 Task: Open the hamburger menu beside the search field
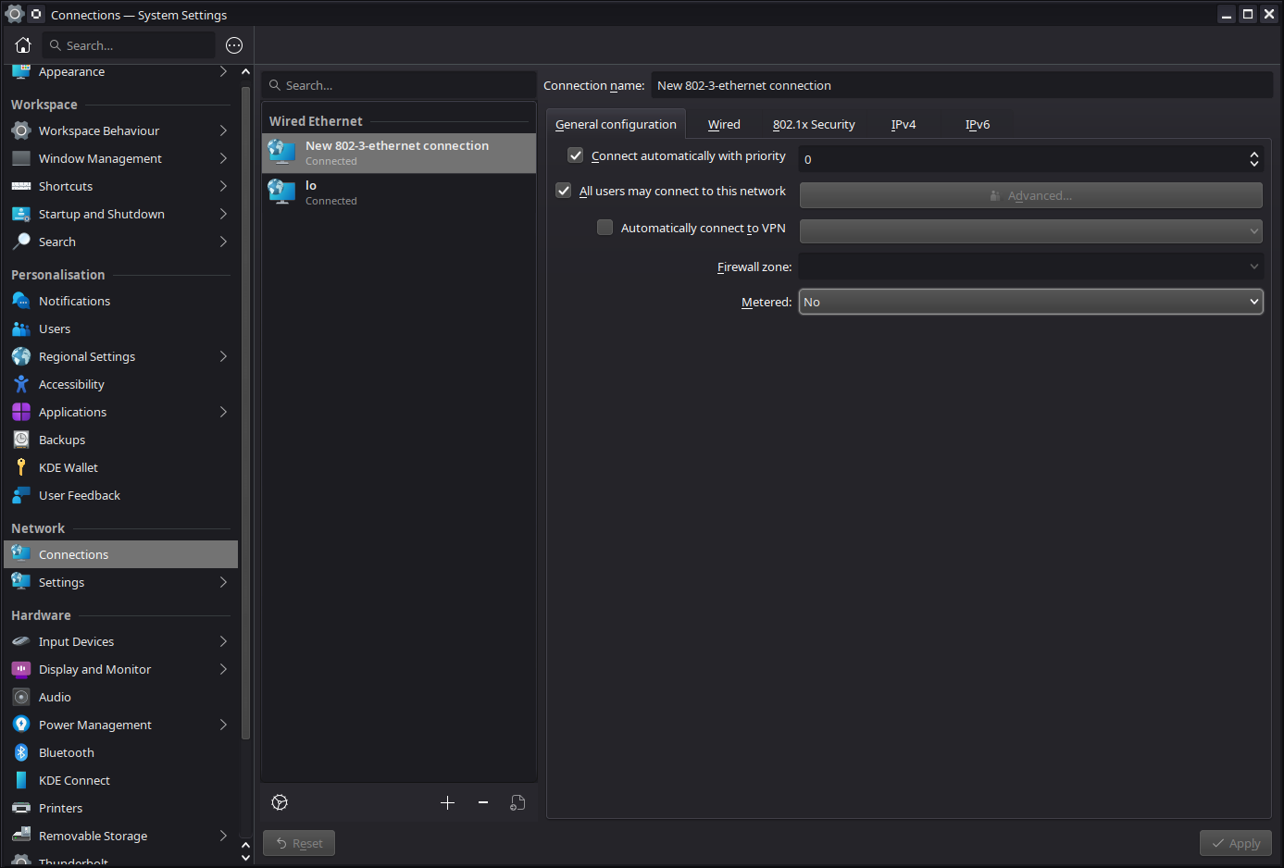234,45
